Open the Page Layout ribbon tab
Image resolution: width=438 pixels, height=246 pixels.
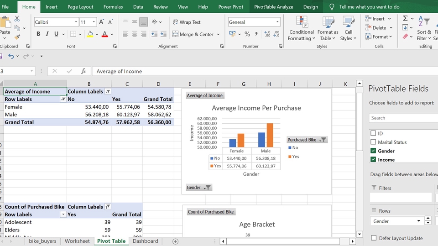pos(80,7)
